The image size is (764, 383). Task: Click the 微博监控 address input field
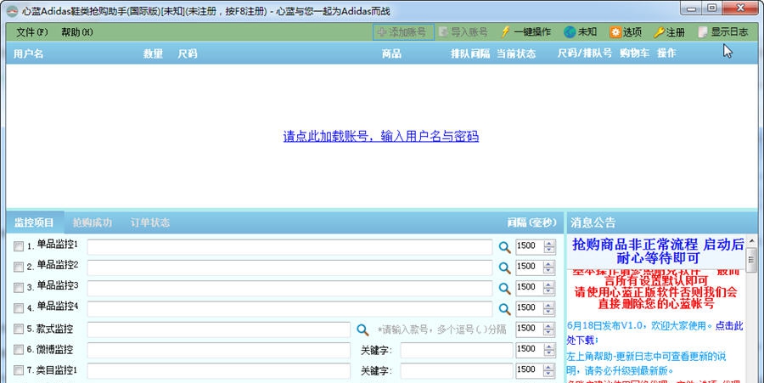219,351
